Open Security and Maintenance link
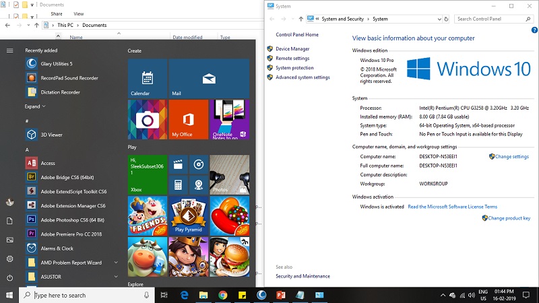Screen dimensions: 539x303 click(x=303, y=276)
